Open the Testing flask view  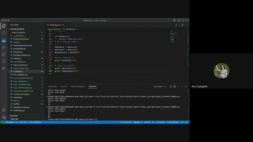click(x=4, y=62)
